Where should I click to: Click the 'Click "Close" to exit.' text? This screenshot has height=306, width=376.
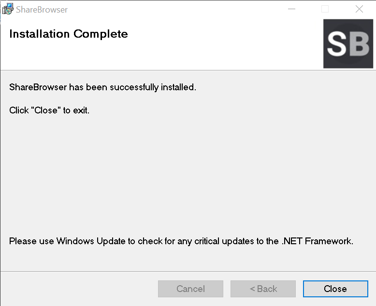[x=49, y=111]
